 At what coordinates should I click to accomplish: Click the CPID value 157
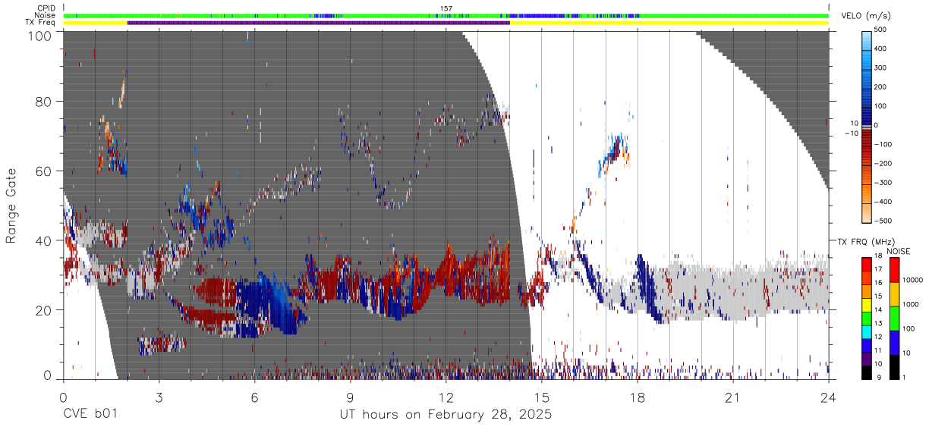[446, 8]
